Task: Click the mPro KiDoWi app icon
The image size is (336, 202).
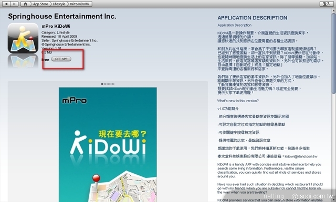Action: pos(23,38)
